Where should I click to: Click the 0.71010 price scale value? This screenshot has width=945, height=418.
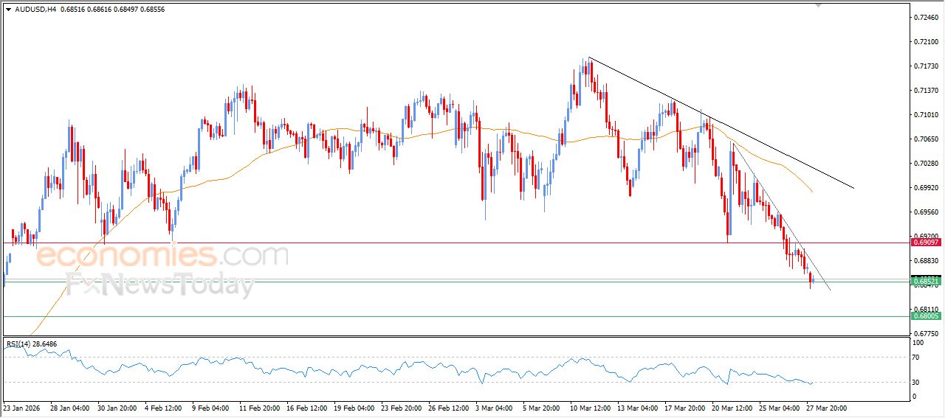pos(924,114)
